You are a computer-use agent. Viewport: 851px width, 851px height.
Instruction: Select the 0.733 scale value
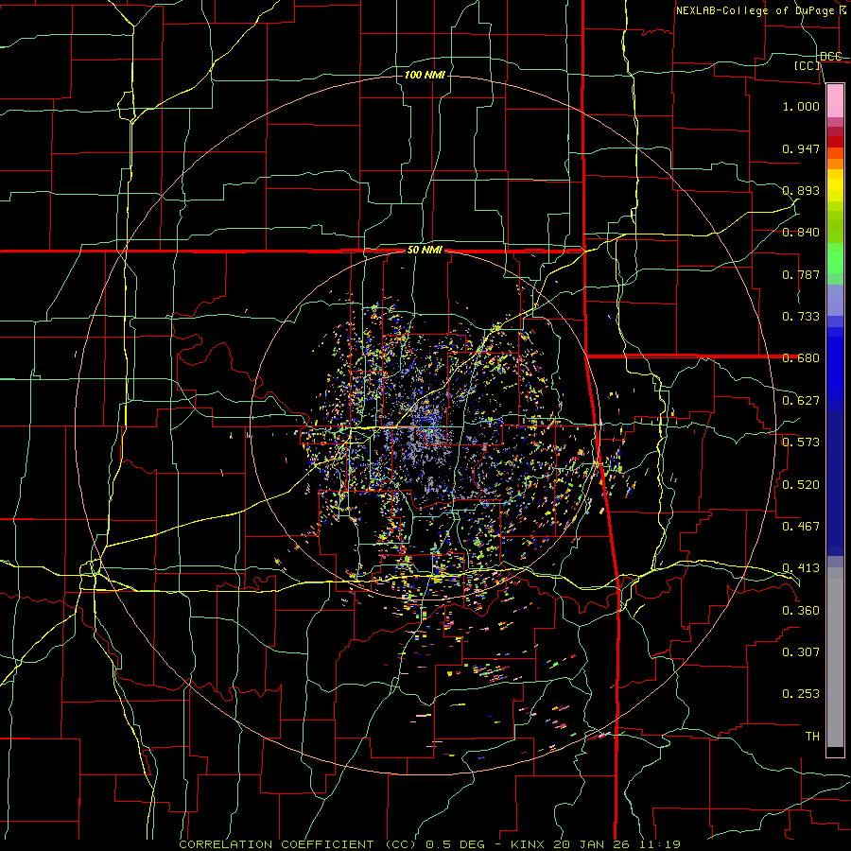[801, 317]
